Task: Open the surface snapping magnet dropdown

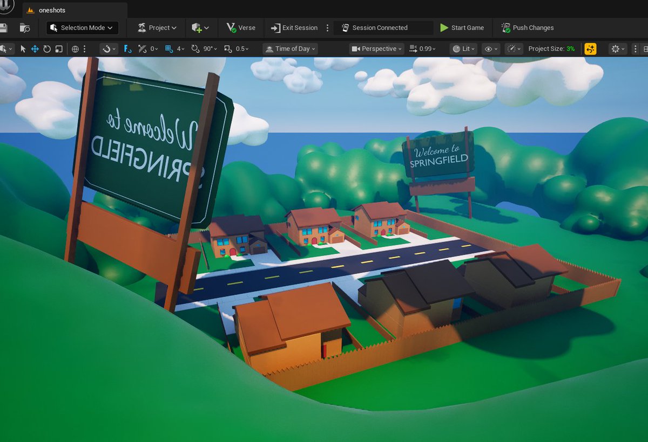Action: (109, 49)
